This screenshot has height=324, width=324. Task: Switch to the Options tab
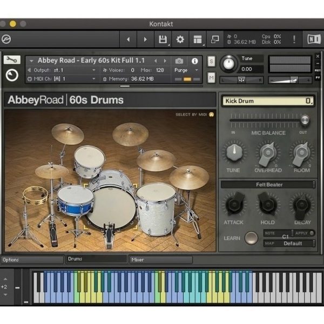click(x=32, y=260)
